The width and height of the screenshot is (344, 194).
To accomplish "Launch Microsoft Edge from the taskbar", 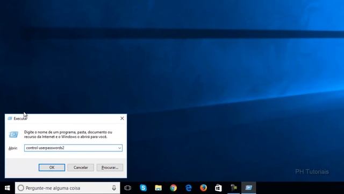I will (189, 188).
